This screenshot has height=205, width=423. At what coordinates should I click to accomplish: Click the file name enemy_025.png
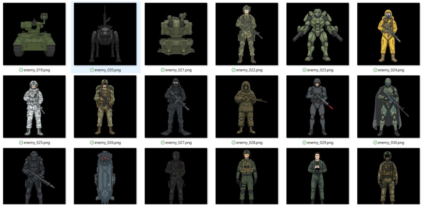[37, 143]
